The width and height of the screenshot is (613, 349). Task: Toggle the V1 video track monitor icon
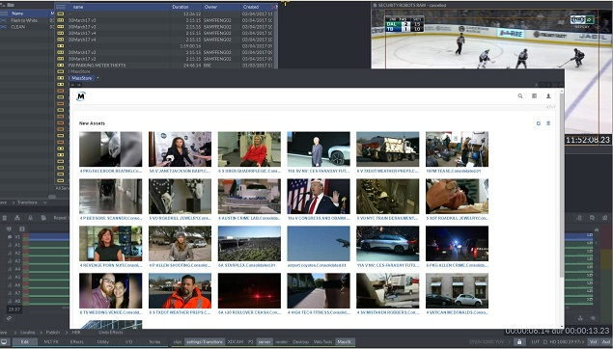(10, 237)
